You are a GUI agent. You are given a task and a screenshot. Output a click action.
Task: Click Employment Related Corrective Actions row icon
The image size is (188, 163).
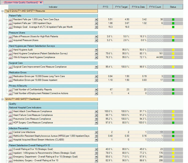10,93
